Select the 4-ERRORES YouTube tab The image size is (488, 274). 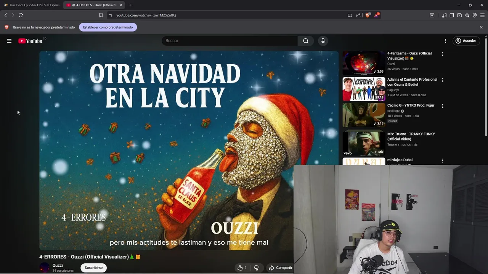pos(94,5)
